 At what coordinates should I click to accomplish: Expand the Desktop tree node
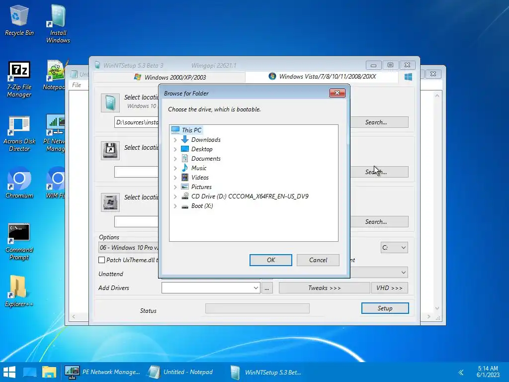(175, 149)
